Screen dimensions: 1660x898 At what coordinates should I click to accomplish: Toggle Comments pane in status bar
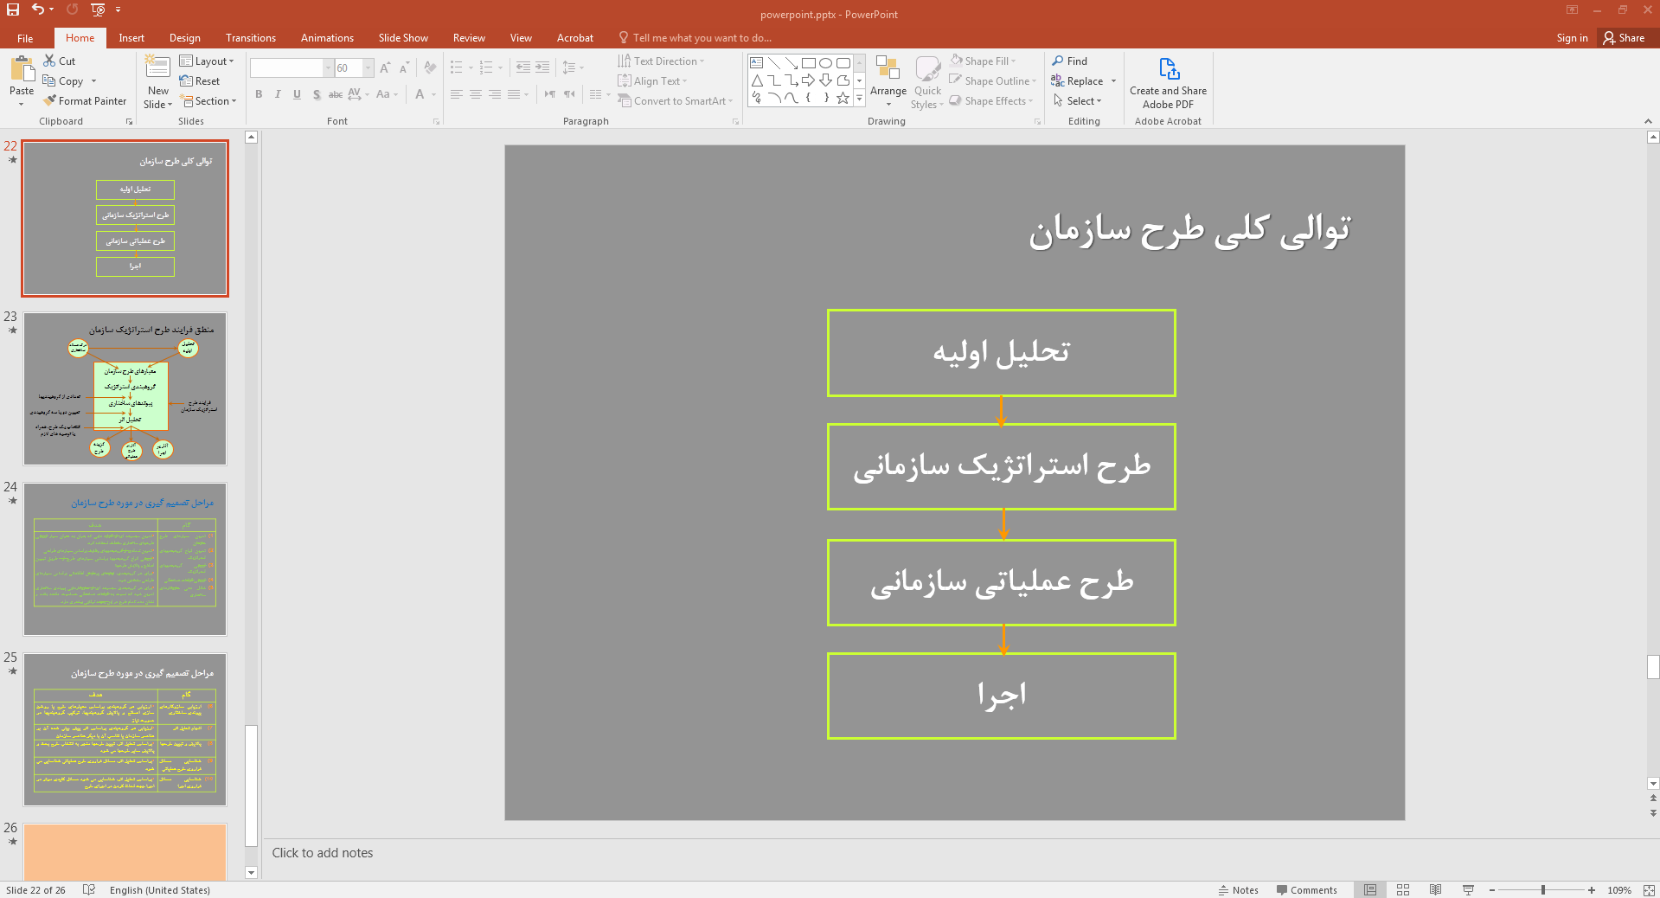(1307, 889)
